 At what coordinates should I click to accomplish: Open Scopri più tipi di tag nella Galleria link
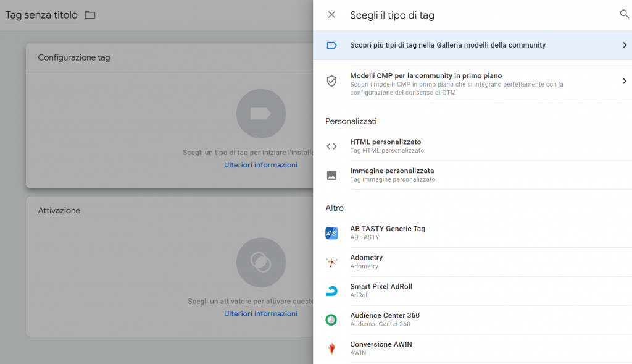[472, 45]
